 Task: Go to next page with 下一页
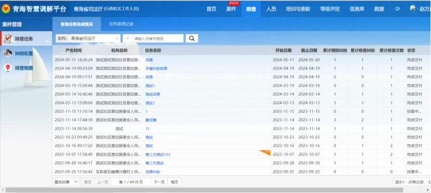(x=159, y=182)
